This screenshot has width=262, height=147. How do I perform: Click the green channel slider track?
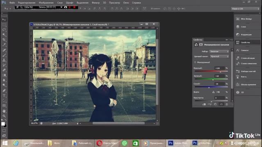[211, 79]
